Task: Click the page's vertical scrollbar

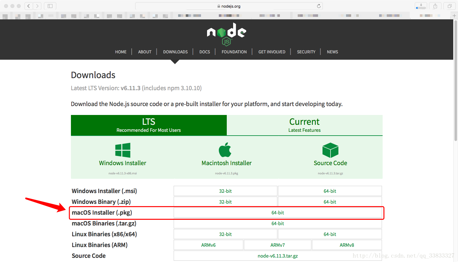Action: coord(456,81)
